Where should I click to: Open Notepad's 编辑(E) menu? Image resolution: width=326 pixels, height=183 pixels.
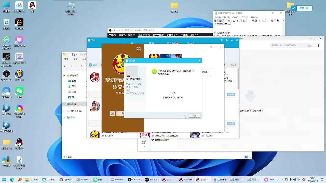[x=226, y=18]
